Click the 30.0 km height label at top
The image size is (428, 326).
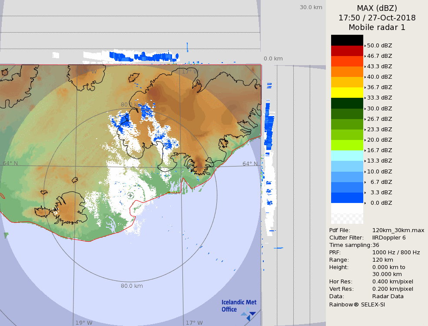tap(311, 7)
